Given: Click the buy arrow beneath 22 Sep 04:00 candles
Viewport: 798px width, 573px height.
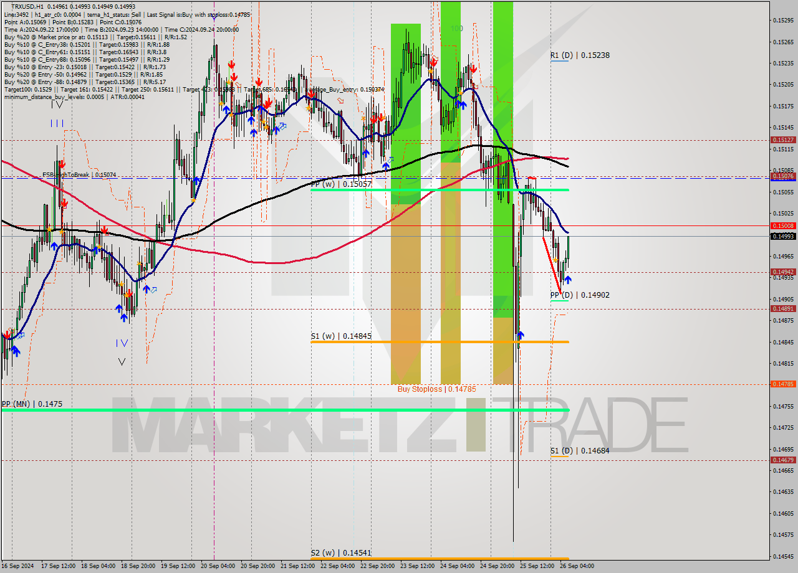Looking at the screenshot, I should coord(365,153).
